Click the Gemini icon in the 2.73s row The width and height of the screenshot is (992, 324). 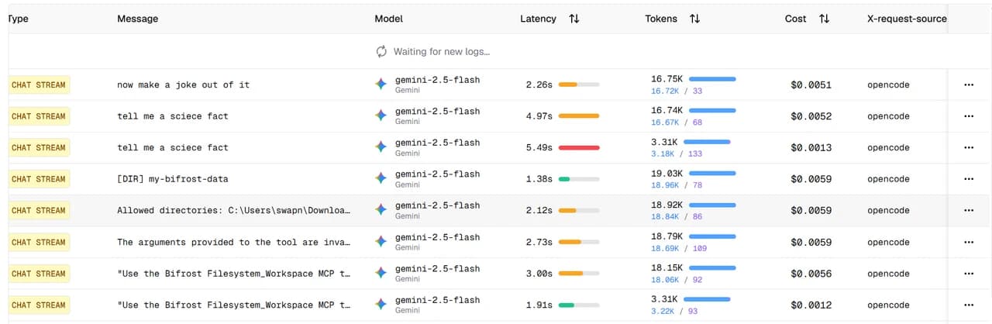tap(381, 242)
